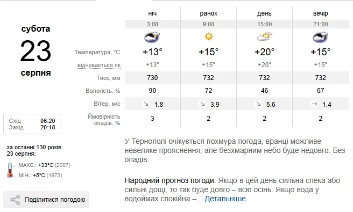
Task: Click the evening cloudy moon weather icon
Action: [x=321, y=37]
